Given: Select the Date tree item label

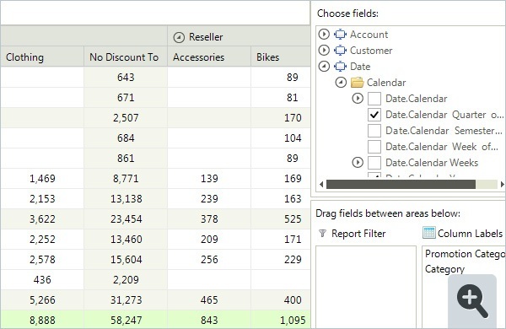Looking at the screenshot, I should click(x=360, y=67).
